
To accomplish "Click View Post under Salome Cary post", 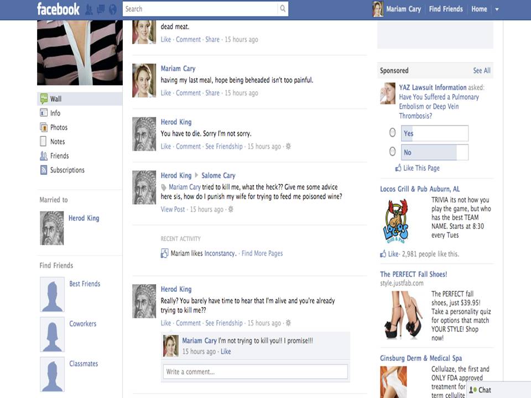I will tap(173, 209).
